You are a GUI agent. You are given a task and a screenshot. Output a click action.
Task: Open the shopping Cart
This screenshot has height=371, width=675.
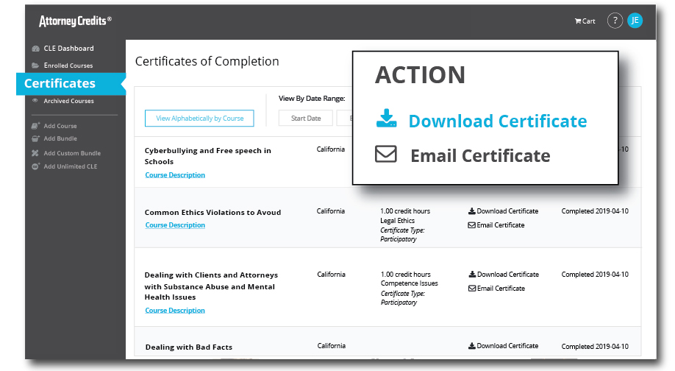point(585,21)
